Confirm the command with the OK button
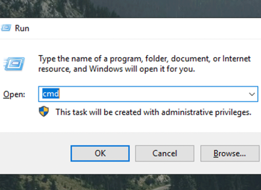This screenshot has width=261, height=190. [x=100, y=153]
